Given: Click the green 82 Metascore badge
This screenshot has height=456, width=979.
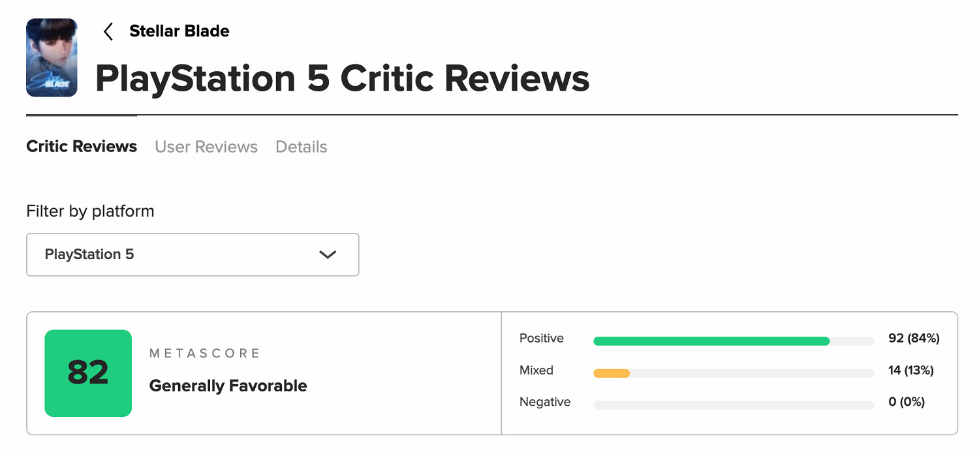Looking at the screenshot, I should coord(88,373).
